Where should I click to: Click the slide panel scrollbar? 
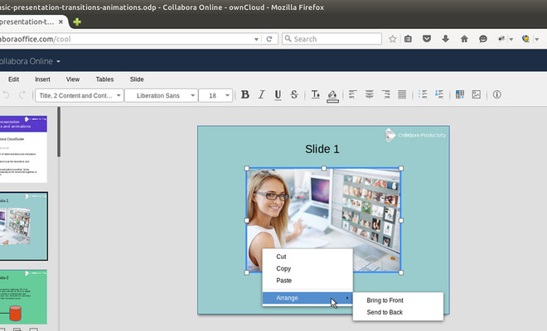pyautogui.click(x=59, y=132)
